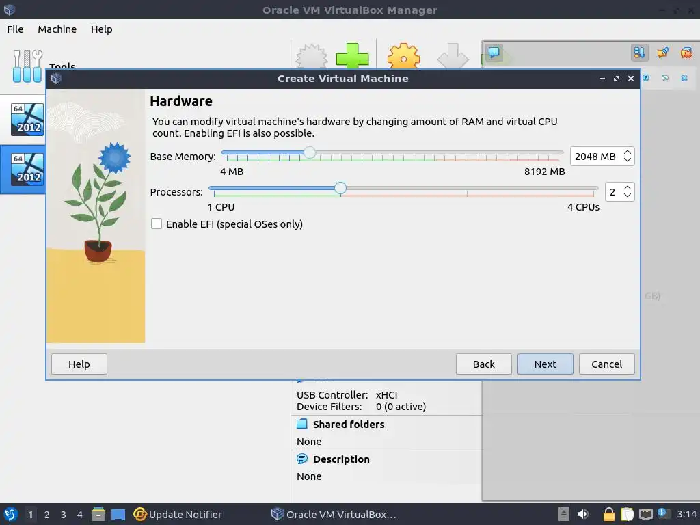Click the Tools label in the sidebar
The width and height of the screenshot is (700, 525).
click(x=62, y=66)
